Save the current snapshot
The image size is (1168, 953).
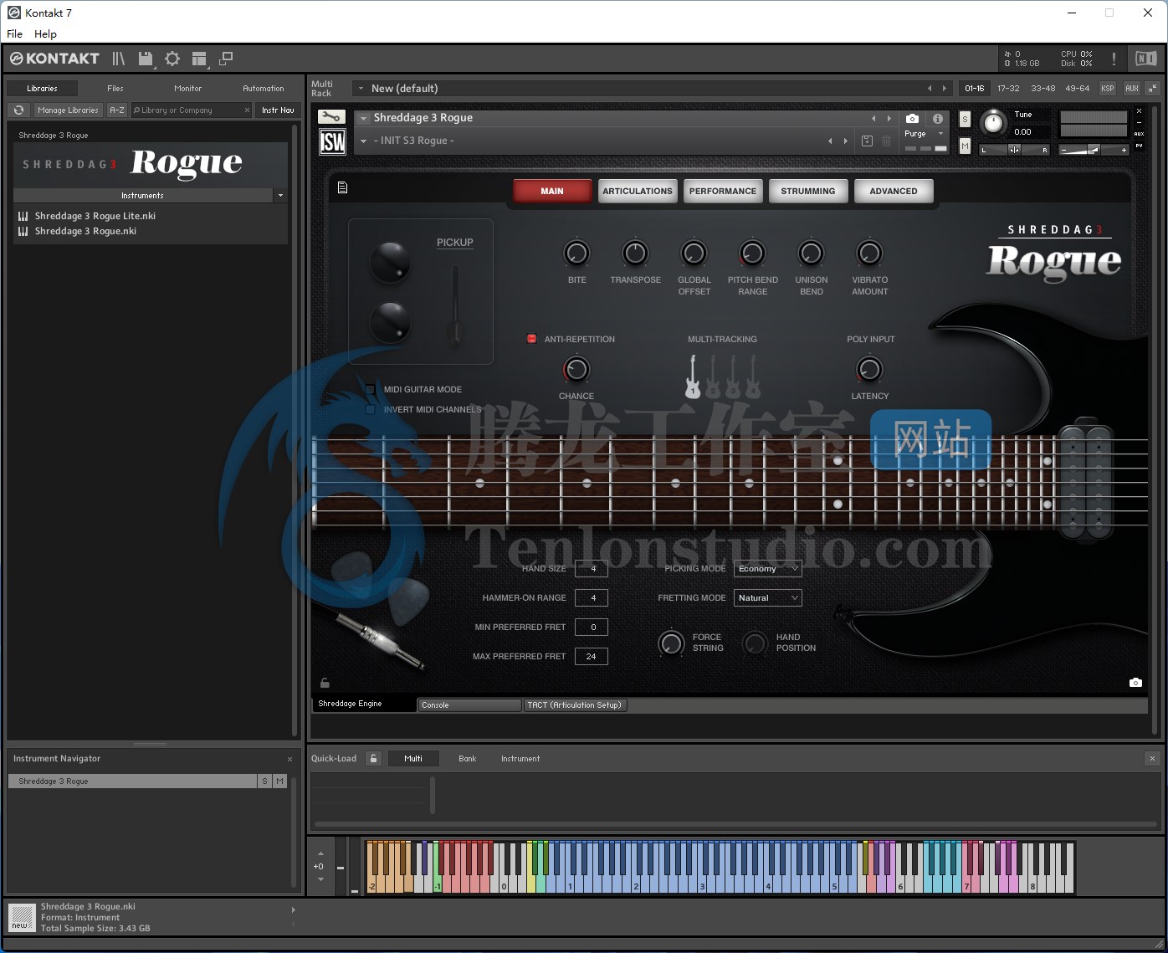pos(867,141)
